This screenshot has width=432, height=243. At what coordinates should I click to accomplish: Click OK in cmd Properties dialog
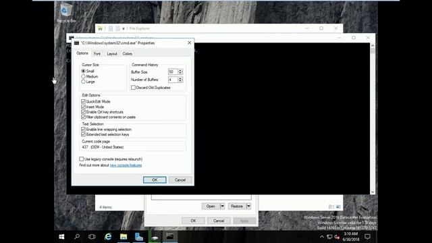click(155, 180)
